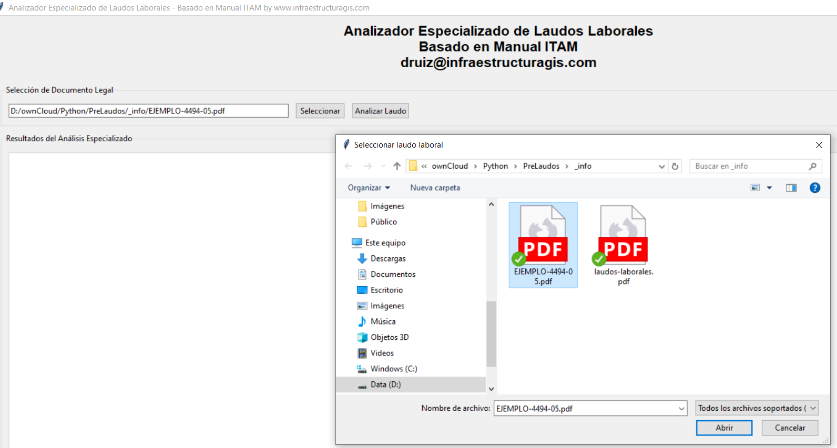Click the Analizar Laudo button
Screen dimensions: 837x448
coord(380,111)
